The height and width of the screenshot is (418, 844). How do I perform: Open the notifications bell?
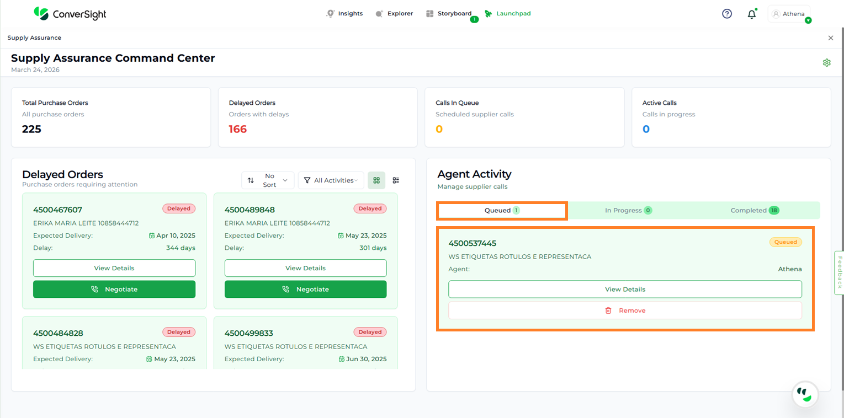[x=751, y=14]
